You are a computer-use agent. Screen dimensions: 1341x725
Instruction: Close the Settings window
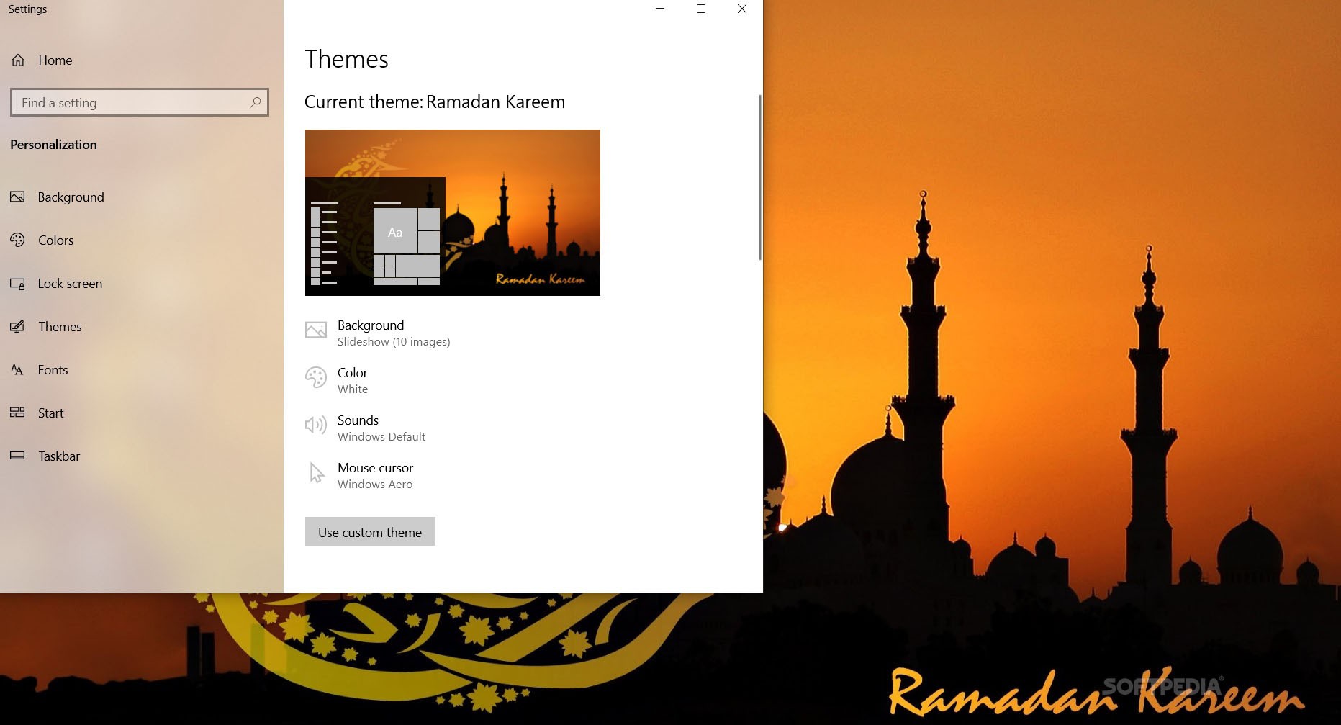coord(742,9)
